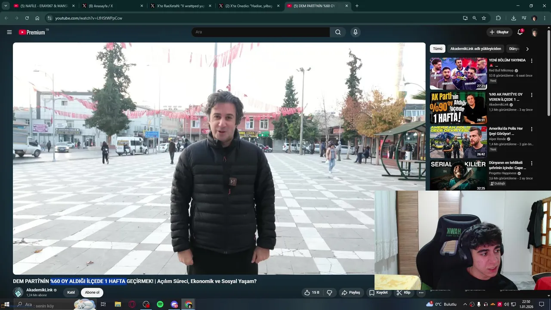This screenshot has height=310, width=551.
Task: Open the Amerikan Polis video thumbnail
Action: (458, 142)
